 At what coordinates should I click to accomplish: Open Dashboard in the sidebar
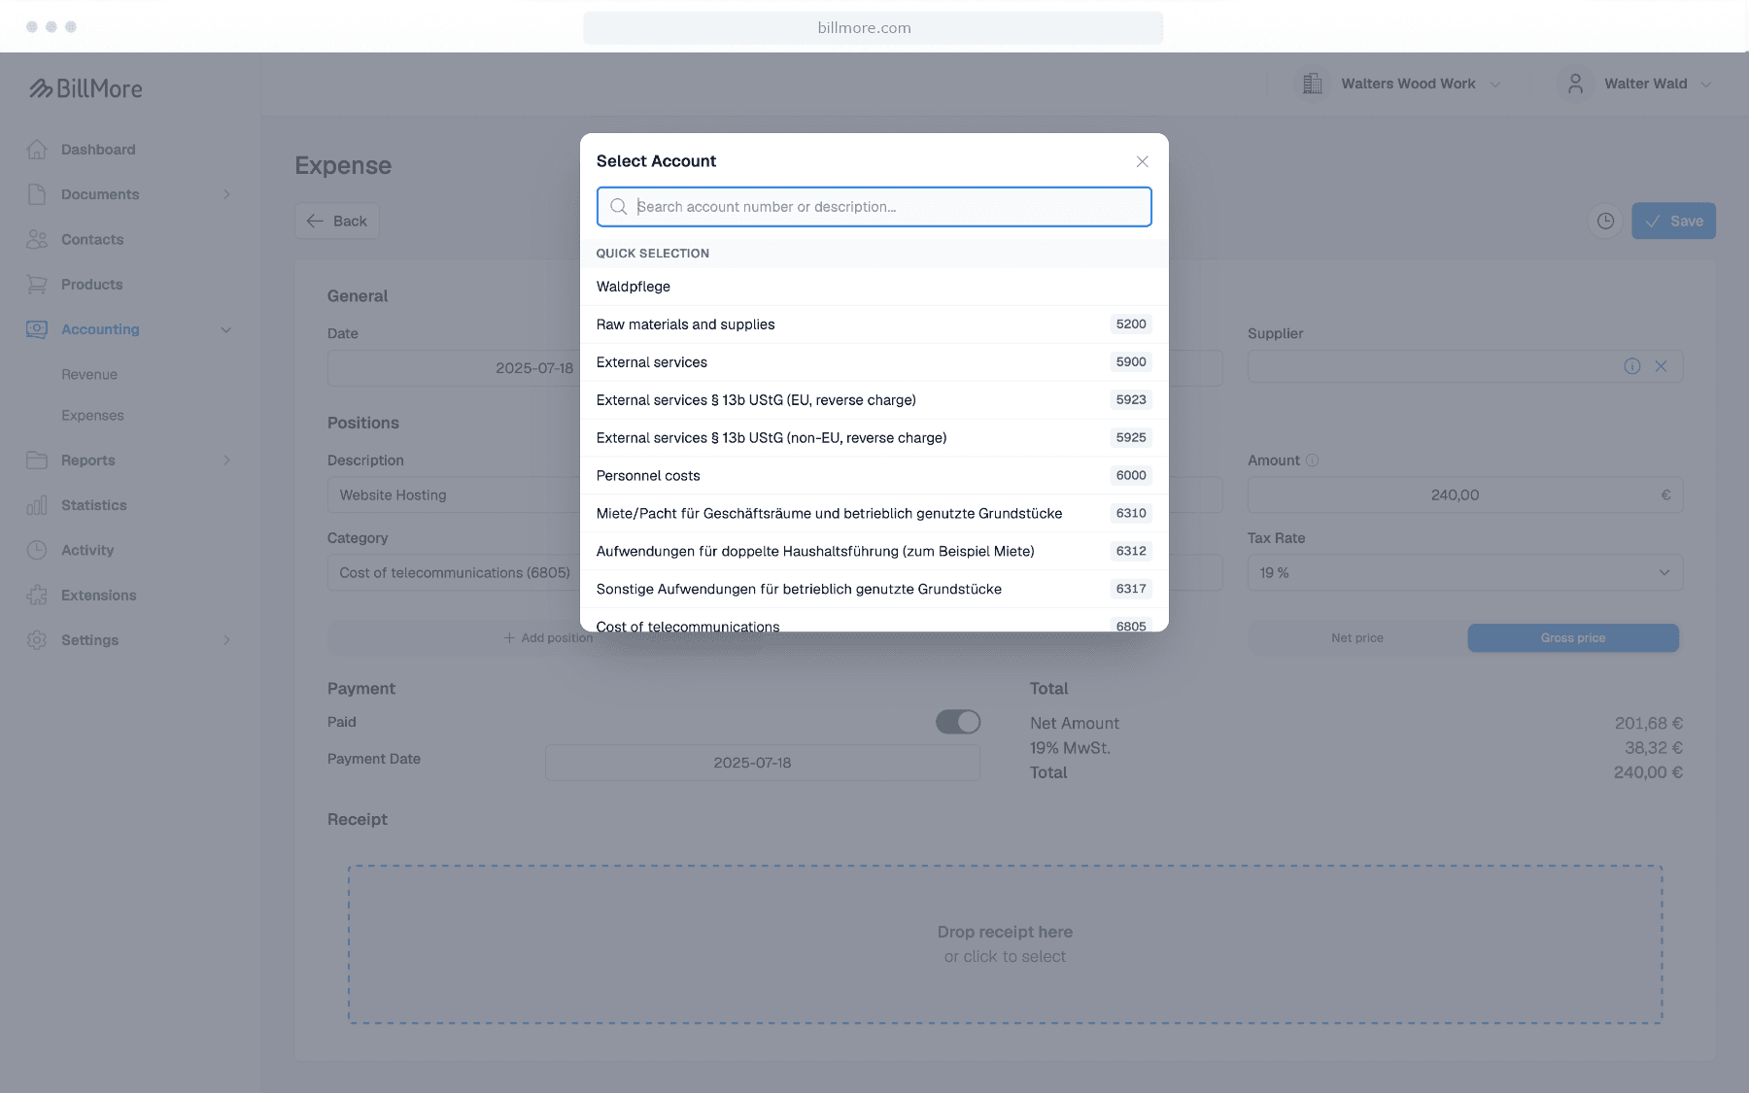coord(98,150)
